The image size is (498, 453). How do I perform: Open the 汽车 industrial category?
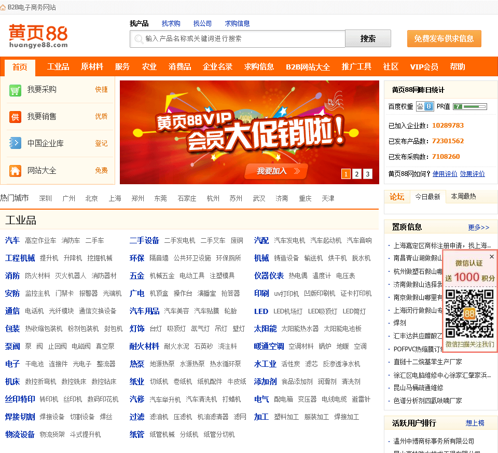(x=12, y=240)
